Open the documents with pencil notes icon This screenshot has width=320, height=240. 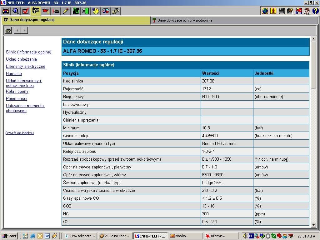[290, 11]
